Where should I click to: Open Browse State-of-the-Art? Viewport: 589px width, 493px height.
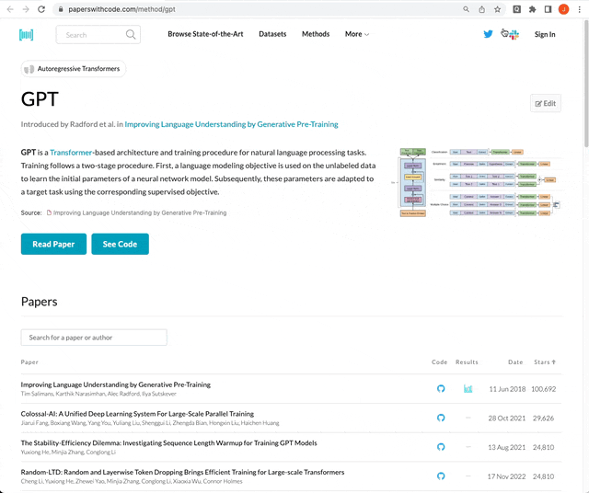(205, 34)
